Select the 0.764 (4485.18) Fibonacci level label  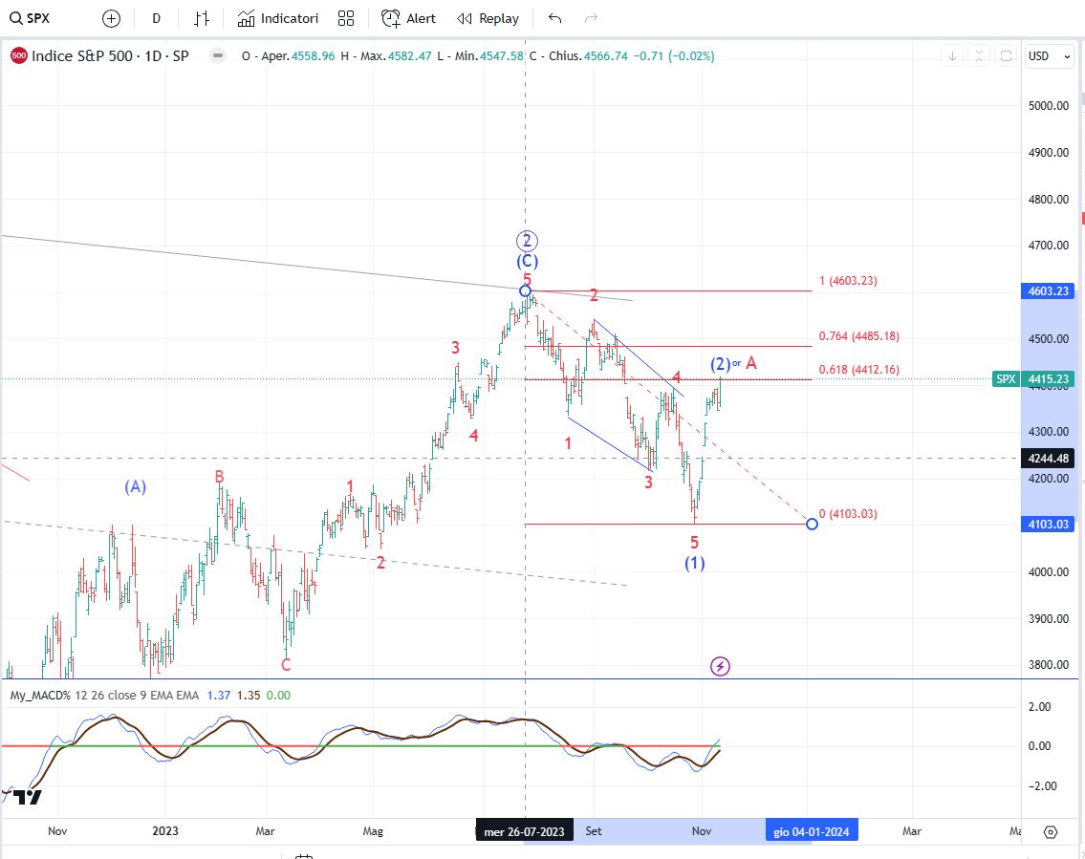[859, 336]
